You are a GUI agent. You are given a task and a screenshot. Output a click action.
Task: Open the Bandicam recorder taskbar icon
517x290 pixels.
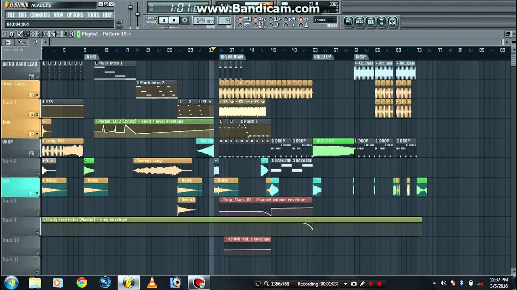pyautogui.click(x=199, y=283)
